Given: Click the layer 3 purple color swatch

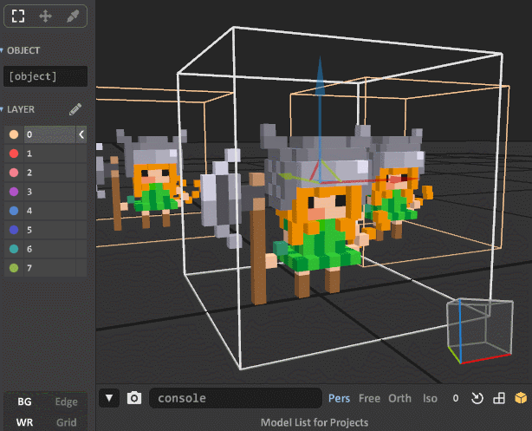Looking at the screenshot, I should tap(14, 192).
